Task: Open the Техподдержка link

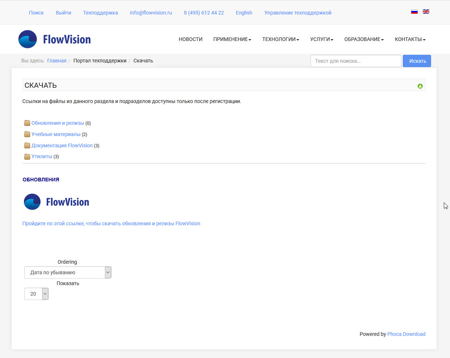Action: pyautogui.click(x=101, y=13)
